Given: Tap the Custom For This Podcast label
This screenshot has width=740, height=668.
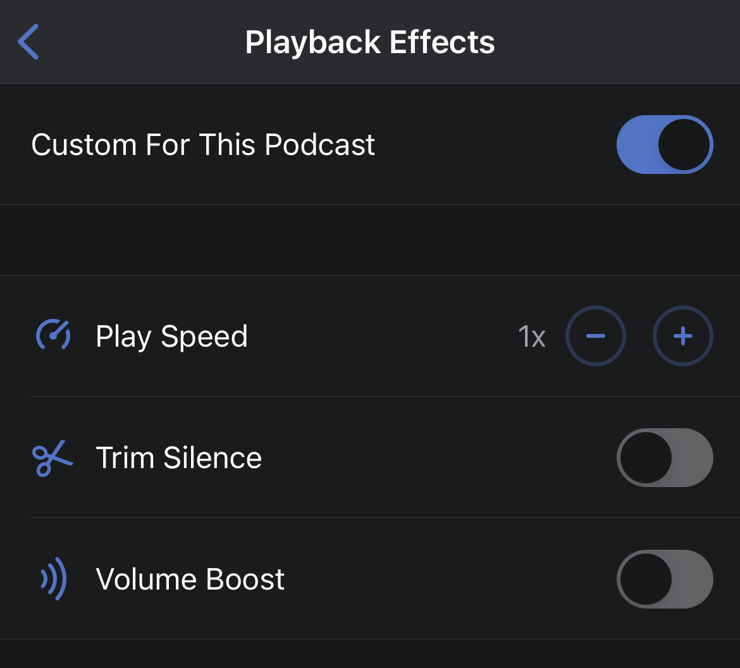Looking at the screenshot, I should click(x=203, y=145).
